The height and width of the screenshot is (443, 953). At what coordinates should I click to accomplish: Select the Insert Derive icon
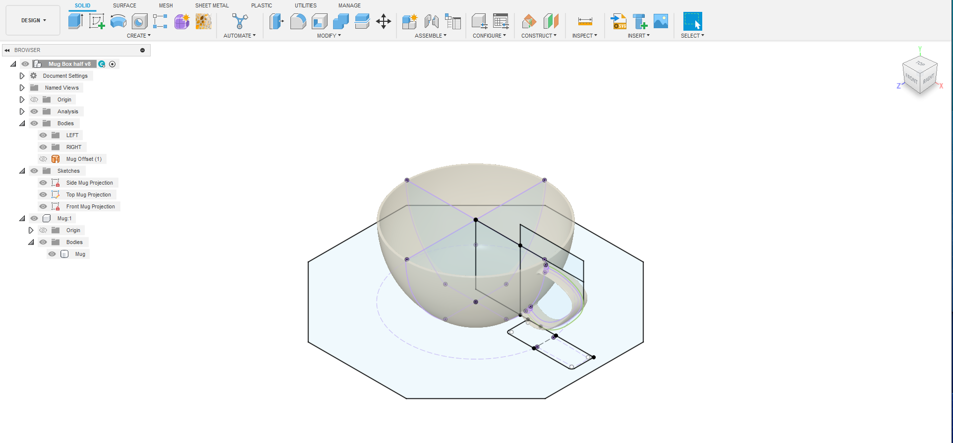pos(640,21)
